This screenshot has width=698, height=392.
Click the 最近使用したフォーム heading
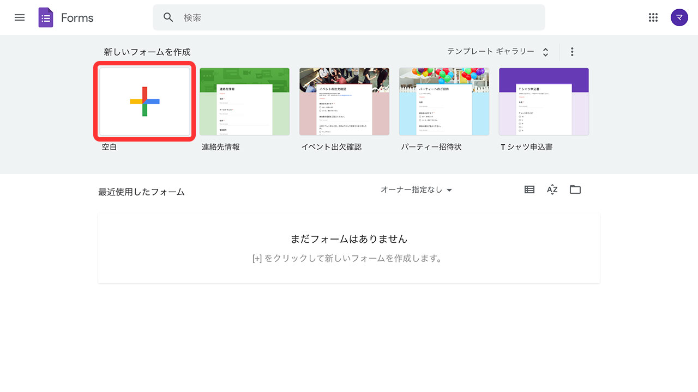coord(142,192)
